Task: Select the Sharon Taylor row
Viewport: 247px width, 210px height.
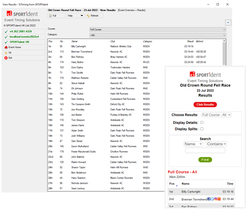Action: 107,168
